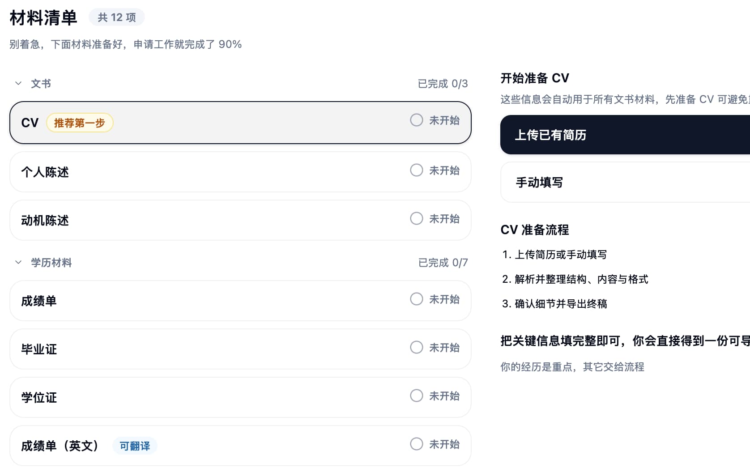Click the 推荐第一步 badge

click(80, 123)
